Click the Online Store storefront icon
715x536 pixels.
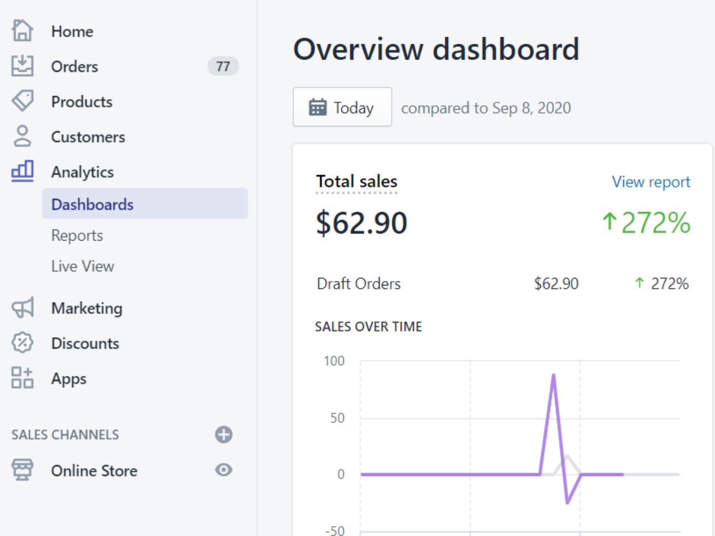click(x=22, y=470)
